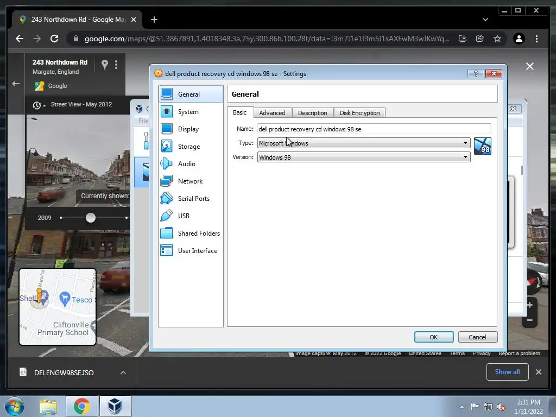Open the User Interface settings category
The width and height of the screenshot is (556, 417).
(191, 251)
